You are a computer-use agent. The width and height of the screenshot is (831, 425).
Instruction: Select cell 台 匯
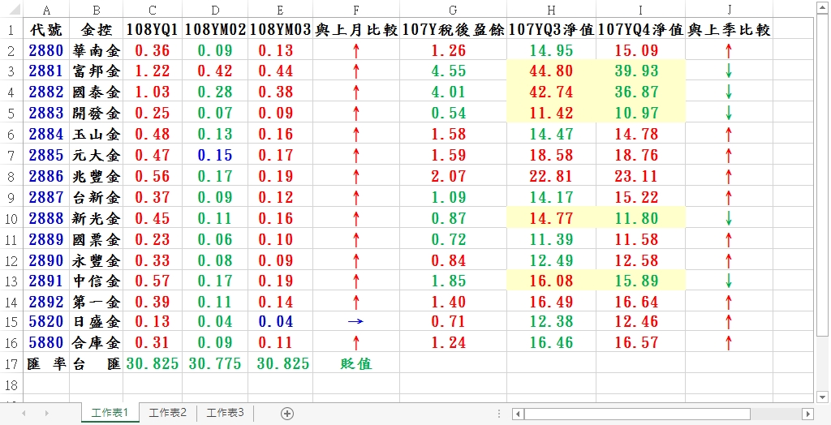click(97, 364)
